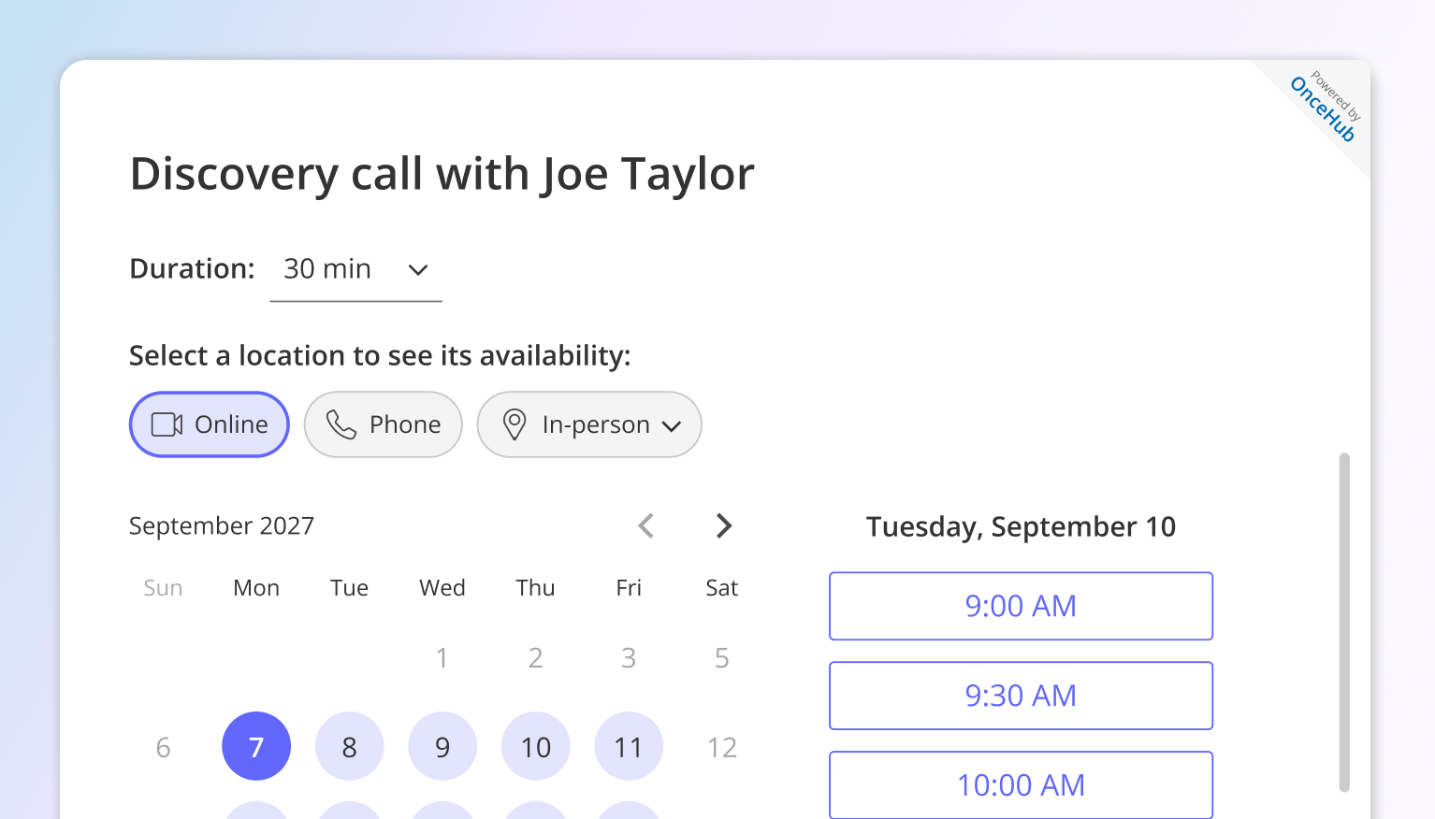Book the 9:00 AM time slot

[x=1021, y=606]
